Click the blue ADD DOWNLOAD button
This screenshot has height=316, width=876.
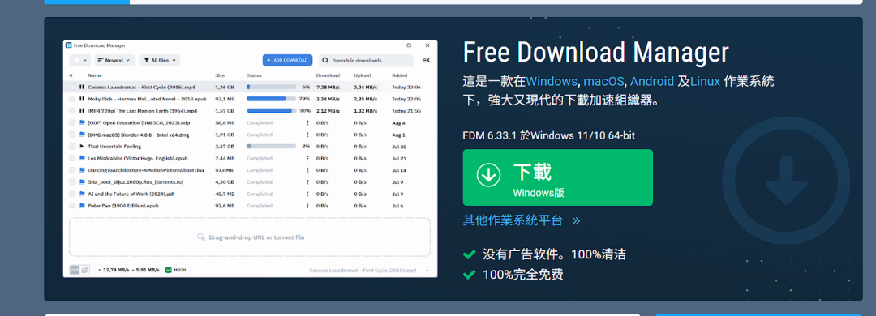[287, 60]
